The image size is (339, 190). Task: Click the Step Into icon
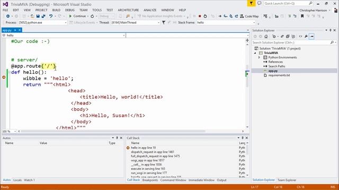(x=226, y=16)
